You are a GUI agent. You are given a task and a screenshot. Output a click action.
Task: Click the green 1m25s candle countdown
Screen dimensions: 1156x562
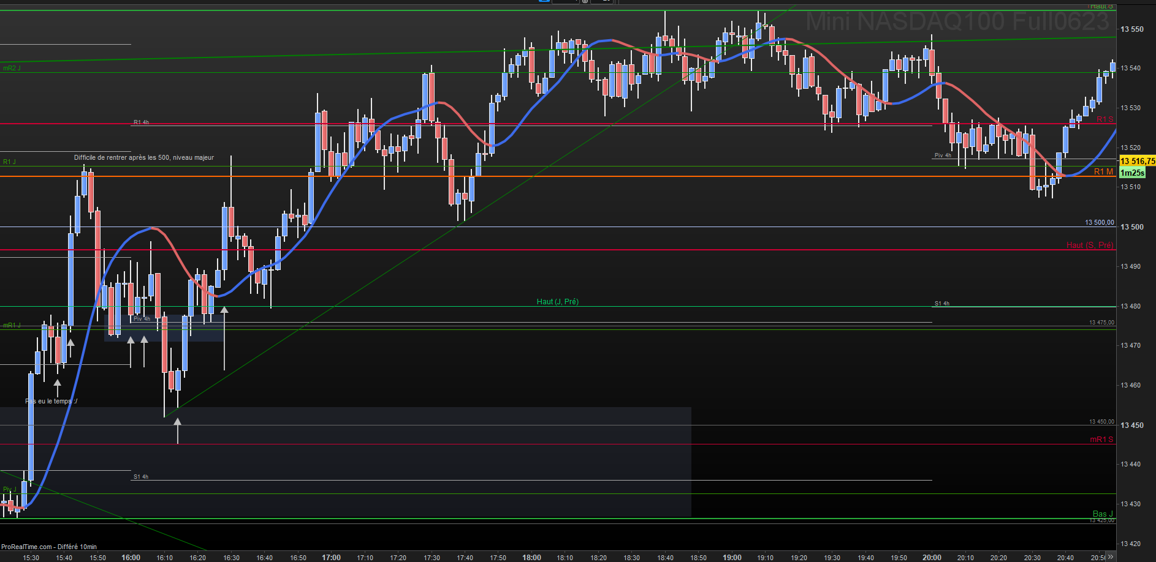click(1132, 173)
